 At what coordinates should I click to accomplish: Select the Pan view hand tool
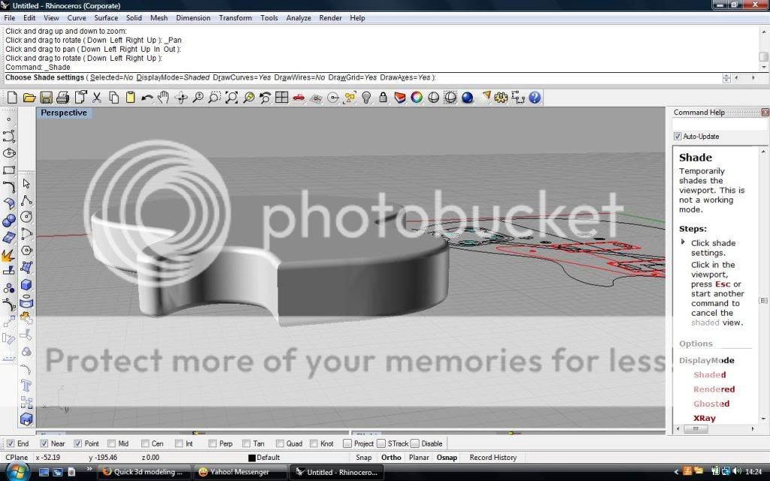pyautogui.click(x=162, y=98)
